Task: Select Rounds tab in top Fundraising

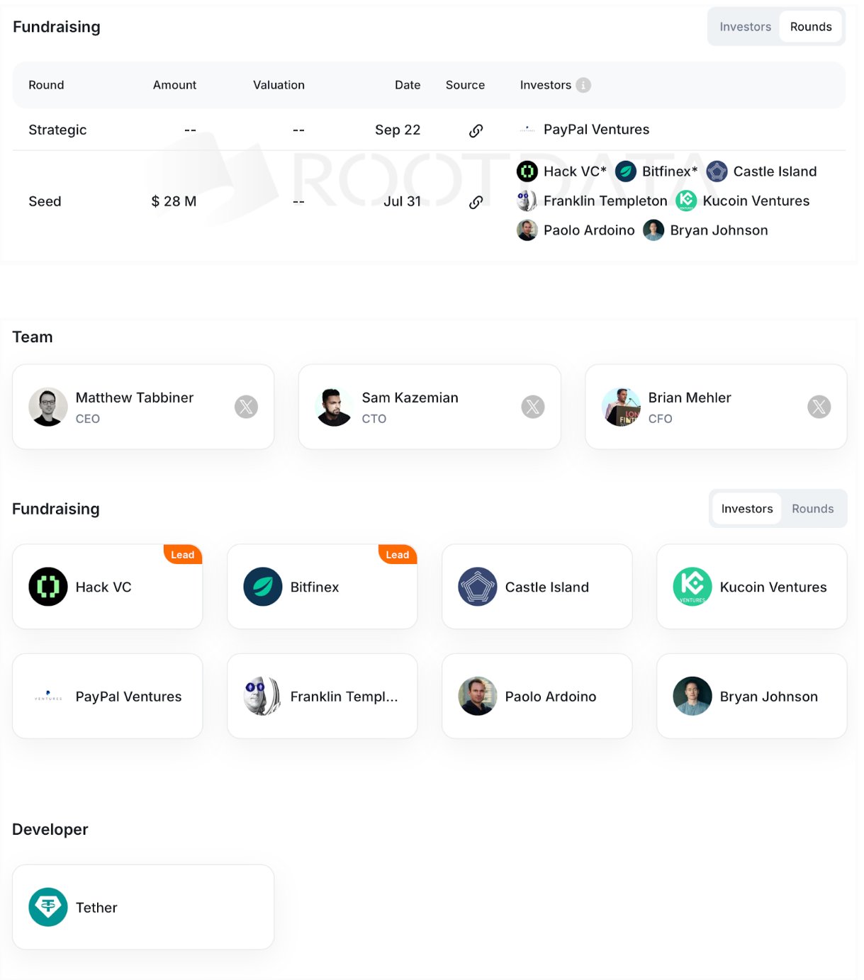Action: click(811, 27)
